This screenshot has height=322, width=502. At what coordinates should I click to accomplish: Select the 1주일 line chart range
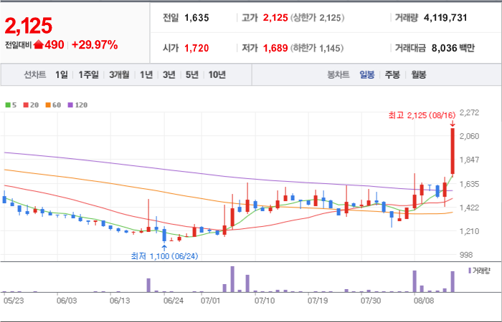[88, 74]
